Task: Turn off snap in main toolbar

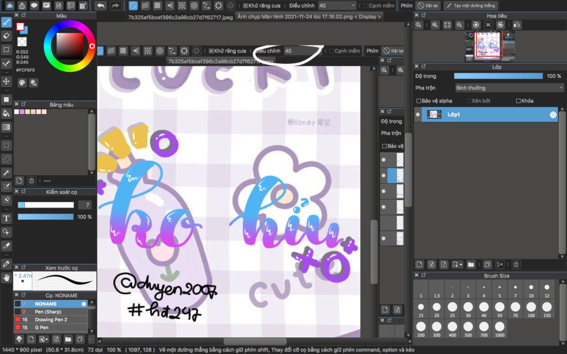Action: coord(133,6)
